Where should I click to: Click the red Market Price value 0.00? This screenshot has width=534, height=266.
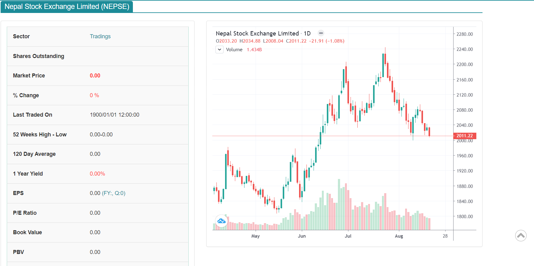pos(95,76)
